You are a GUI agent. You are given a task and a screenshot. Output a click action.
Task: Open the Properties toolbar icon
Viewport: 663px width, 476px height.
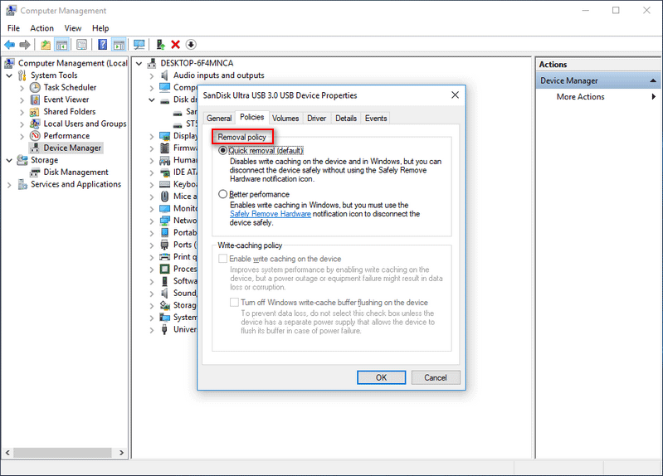[81, 45]
